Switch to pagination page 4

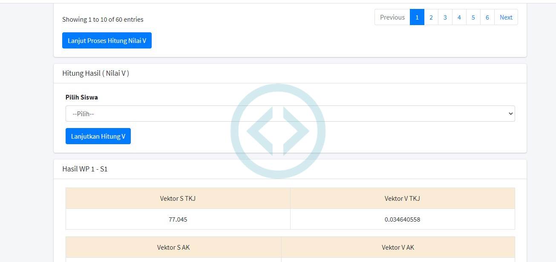459,17
